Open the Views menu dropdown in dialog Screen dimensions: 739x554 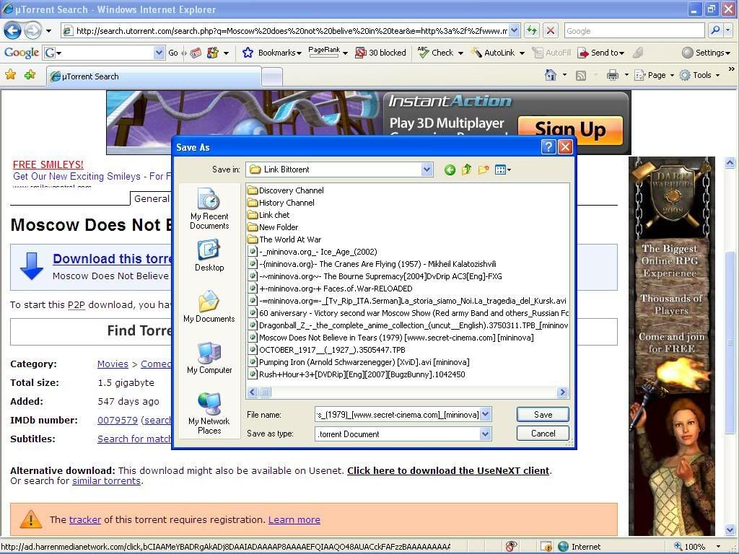coord(503,170)
